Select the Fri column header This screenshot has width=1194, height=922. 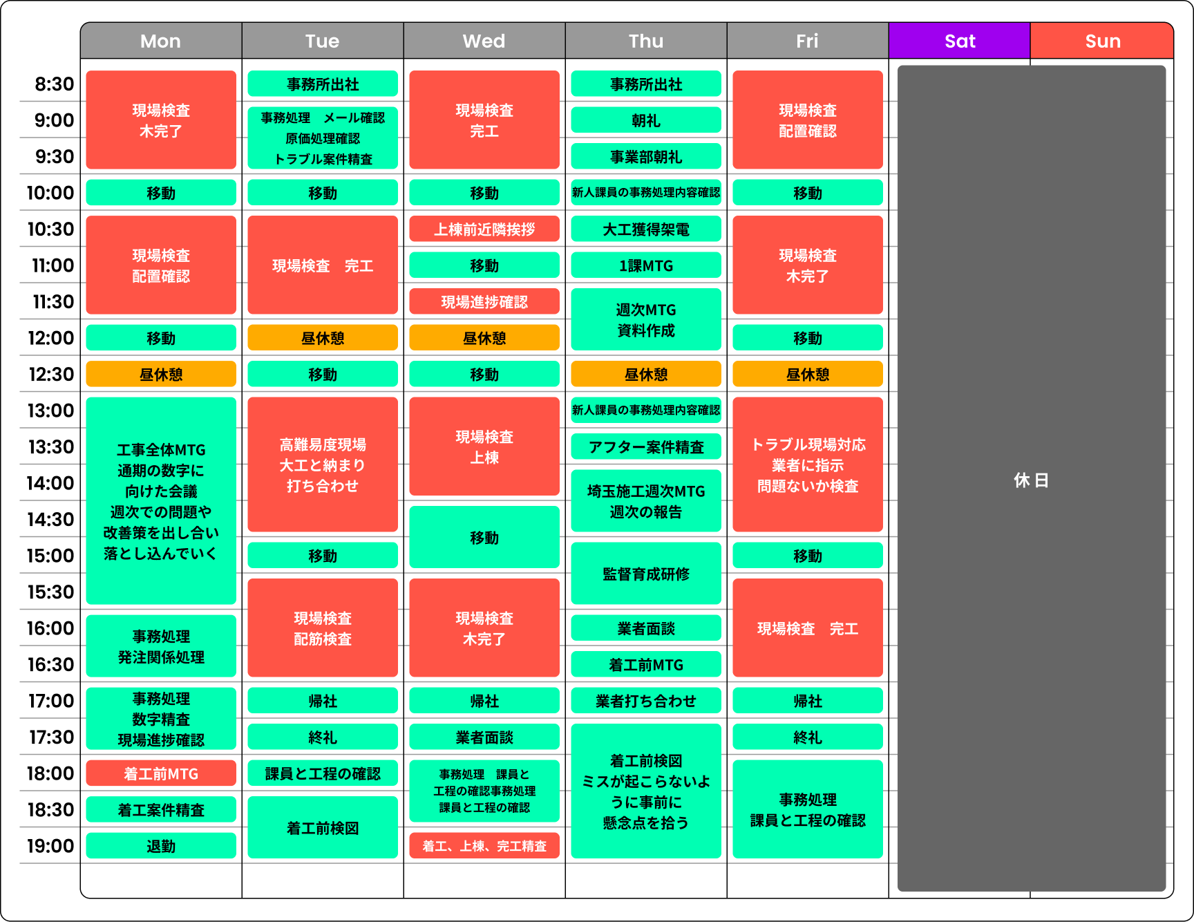[x=808, y=41]
